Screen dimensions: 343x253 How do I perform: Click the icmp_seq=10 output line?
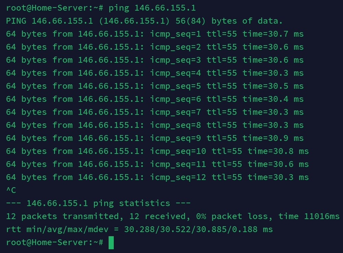(x=157, y=151)
